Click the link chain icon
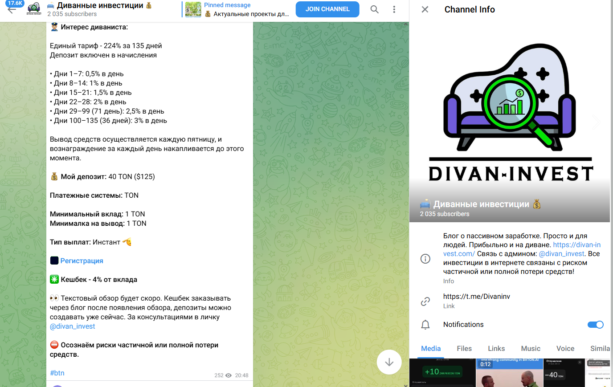 tap(425, 301)
